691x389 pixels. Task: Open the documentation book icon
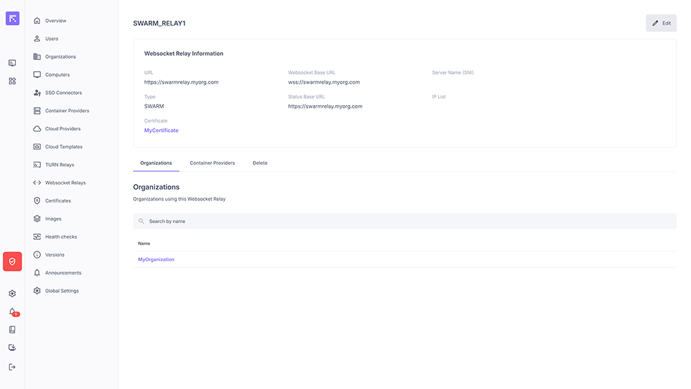[12, 330]
